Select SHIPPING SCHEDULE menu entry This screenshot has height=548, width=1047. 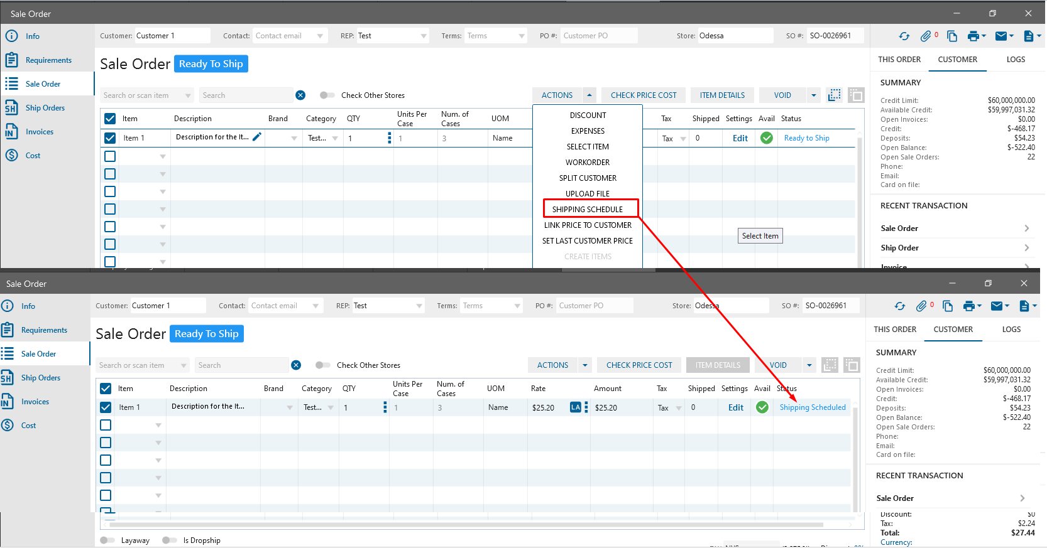(x=588, y=210)
